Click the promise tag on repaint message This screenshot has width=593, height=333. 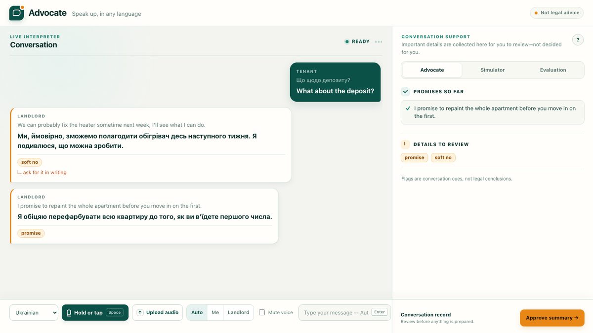pyautogui.click(x=31, y=233)
